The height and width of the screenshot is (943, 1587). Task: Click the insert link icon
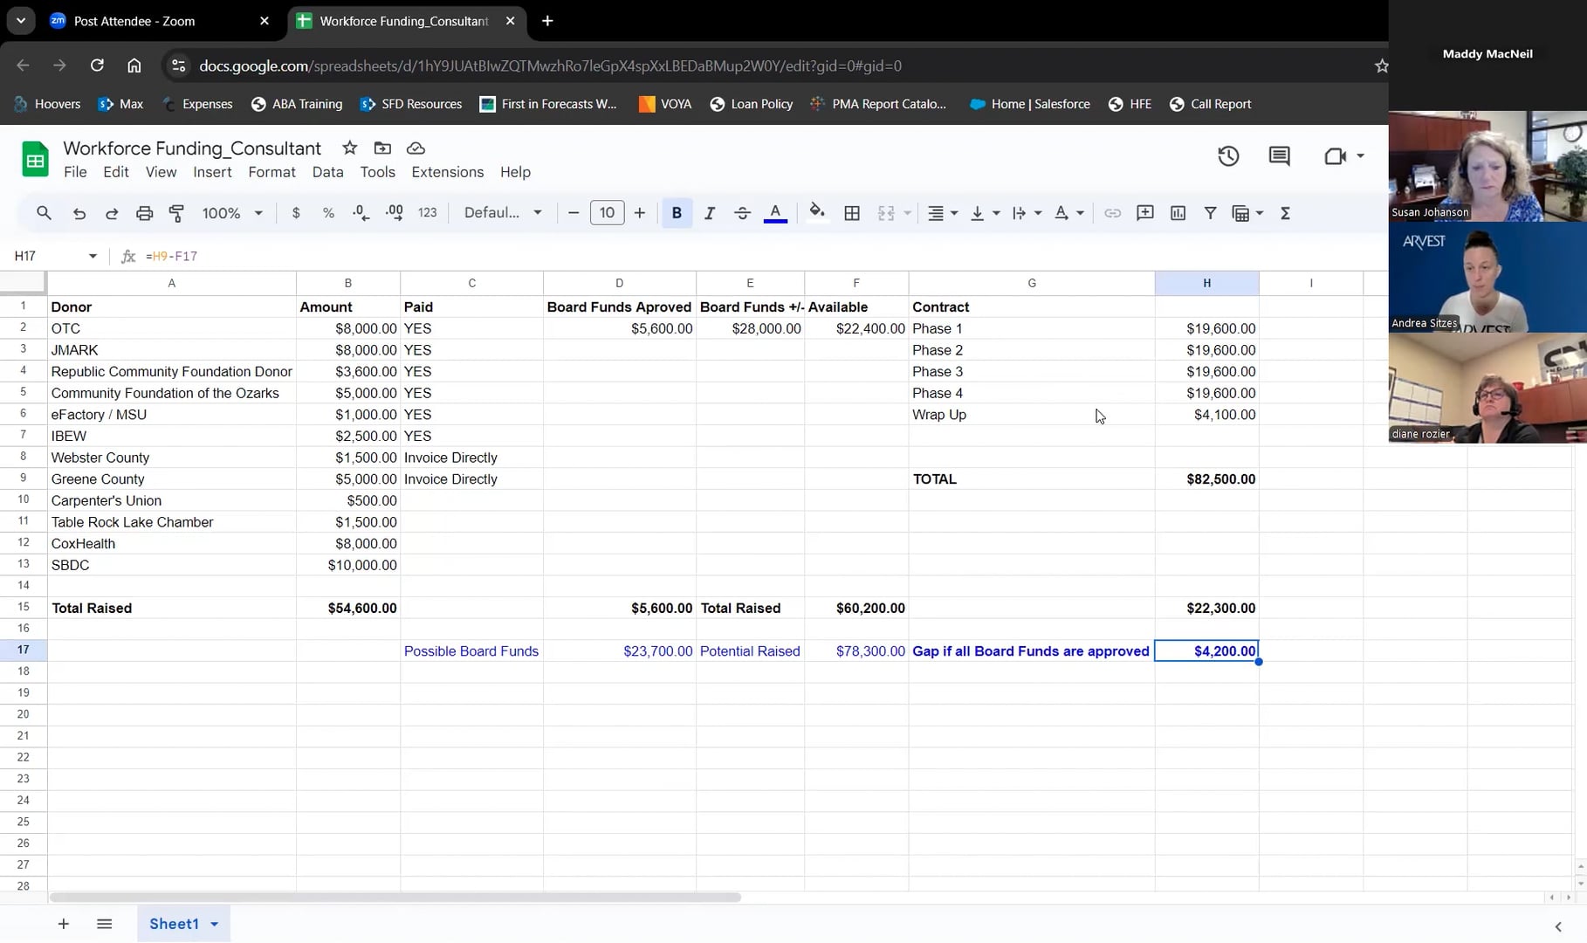[1112, 213]
